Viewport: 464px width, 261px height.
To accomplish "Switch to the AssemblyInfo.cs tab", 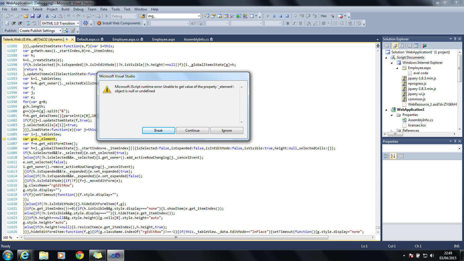I will click(x=198, y=39).
